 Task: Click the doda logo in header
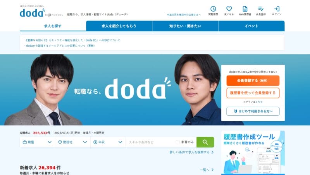[32, 13]
